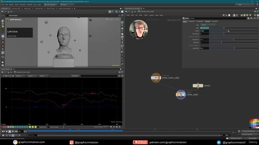The image size is (259, 145).
Task: Open the noise Type dropdown
Action: [x=209, y=25]
